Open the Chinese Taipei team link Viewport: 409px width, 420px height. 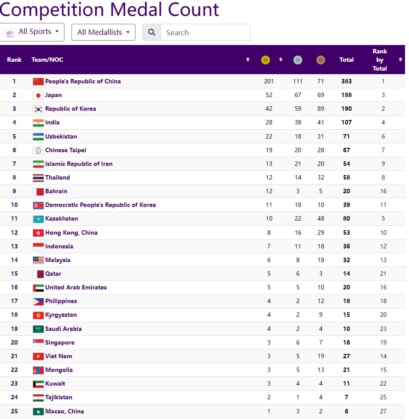65,150
